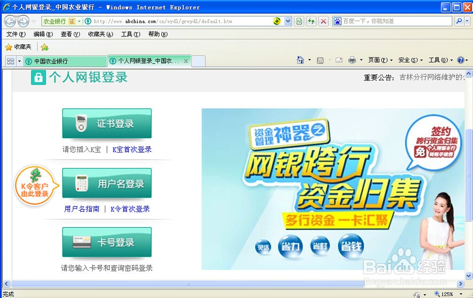Click the Home page icon

pos(300,60)
